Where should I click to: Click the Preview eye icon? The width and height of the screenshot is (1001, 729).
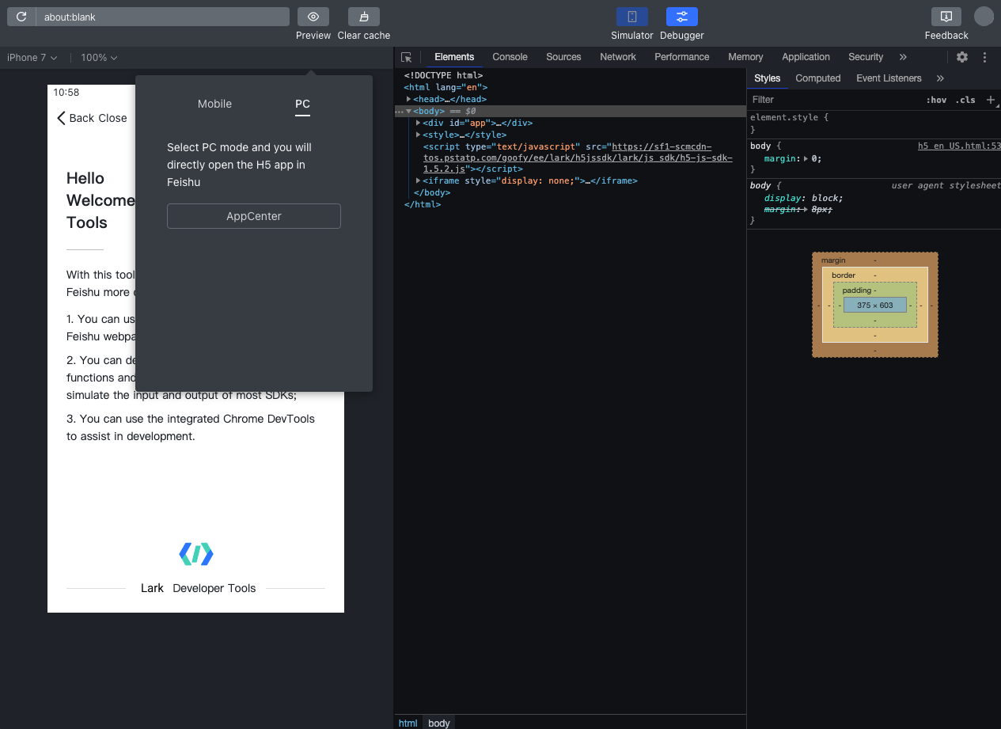pyautogui.click(x=313, y=17)
